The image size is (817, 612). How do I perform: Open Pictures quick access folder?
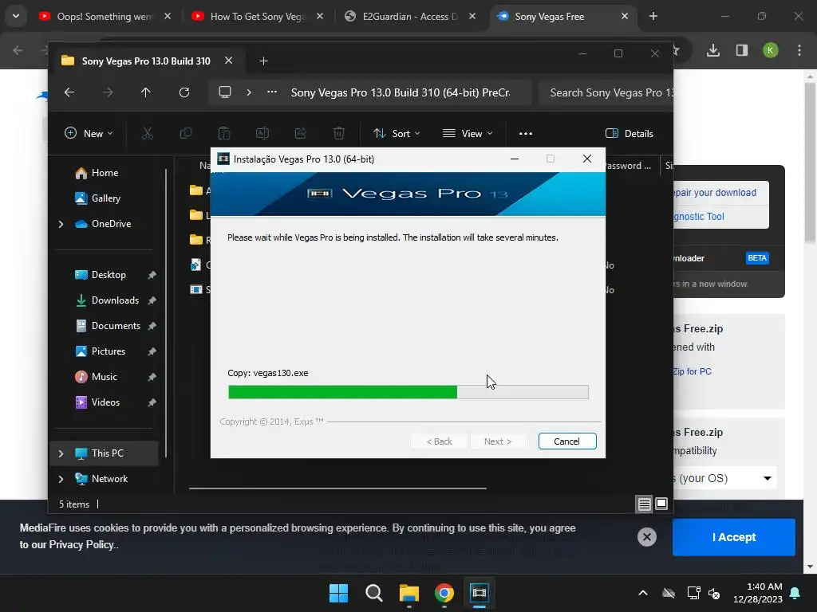(x=109, y=351)
